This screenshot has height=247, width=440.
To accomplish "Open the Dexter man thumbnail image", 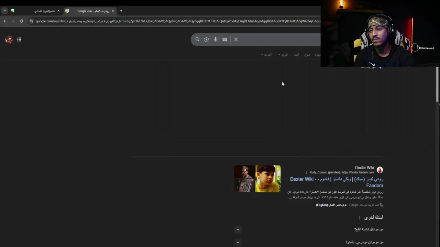I will click(244, 179).
